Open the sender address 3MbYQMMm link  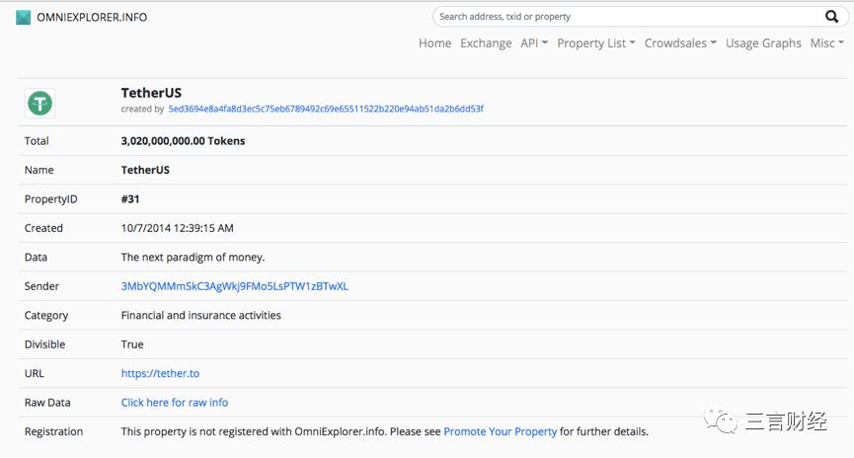pos(234,286)
